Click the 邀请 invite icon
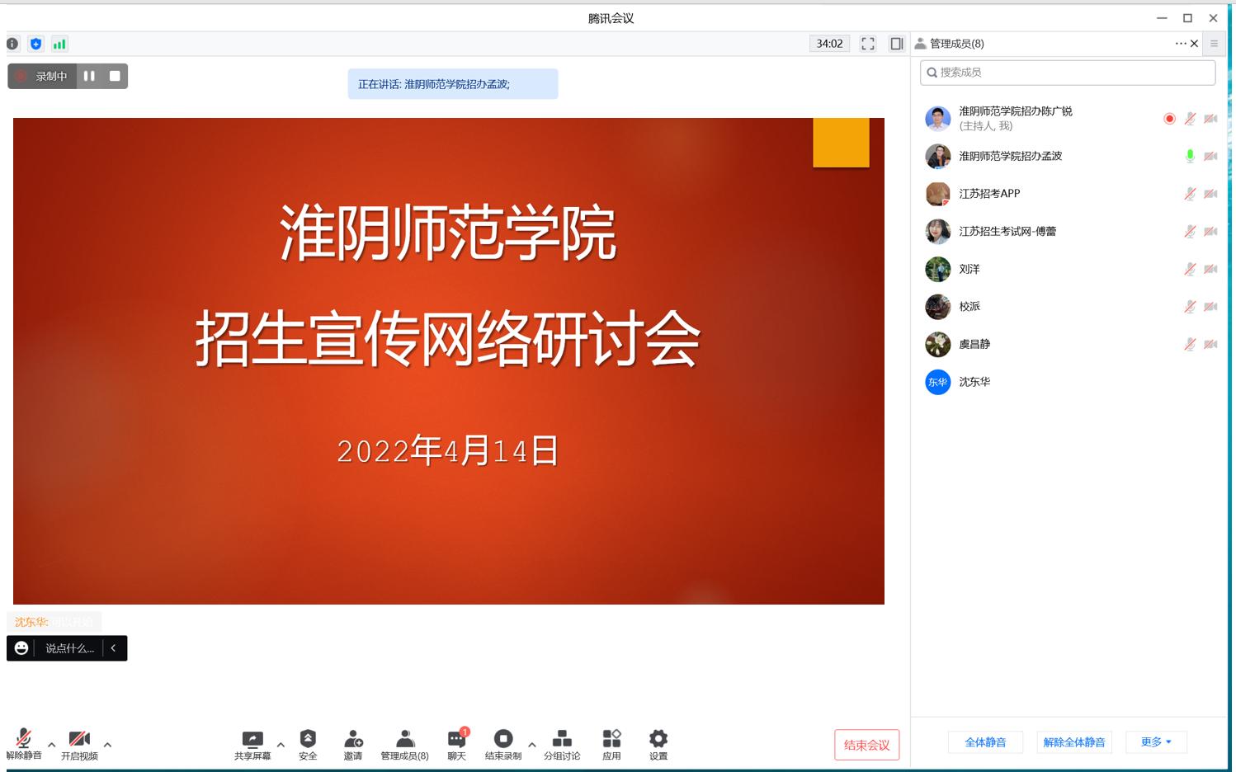This screenshot has width=1236, height=772. (x=353, y=739)
